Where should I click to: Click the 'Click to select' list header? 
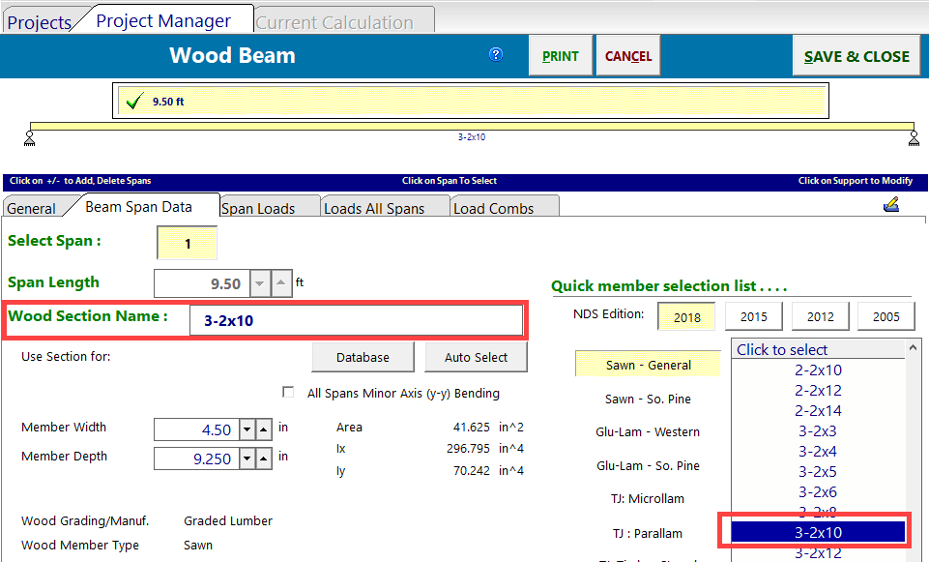tap(818, 350)
